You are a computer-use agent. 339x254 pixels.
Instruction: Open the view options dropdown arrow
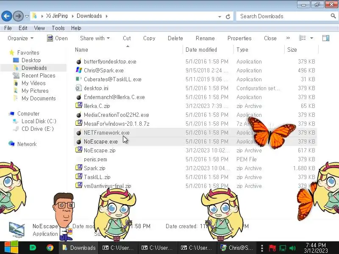click(x=311, y=38)
